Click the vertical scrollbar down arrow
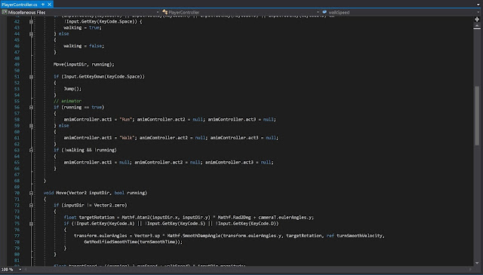Viewport: 483px width, 275px height. [x=477, y=263]
